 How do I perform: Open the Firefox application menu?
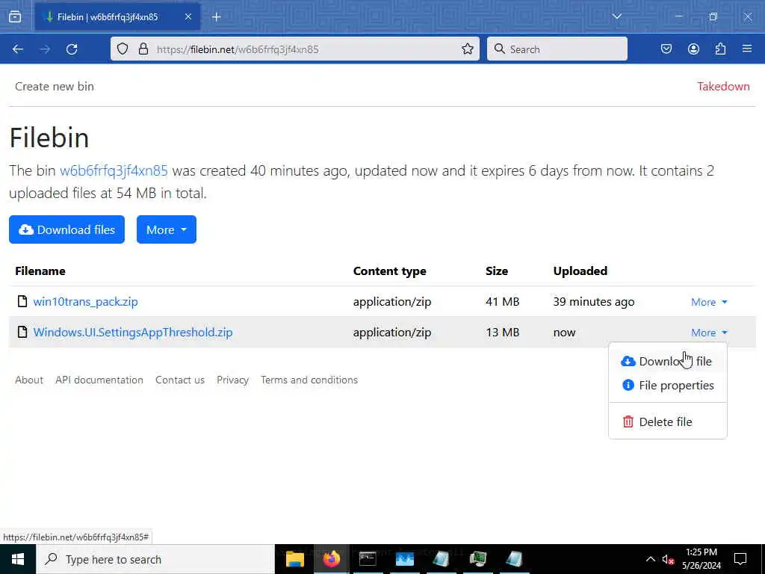point(747,49)
